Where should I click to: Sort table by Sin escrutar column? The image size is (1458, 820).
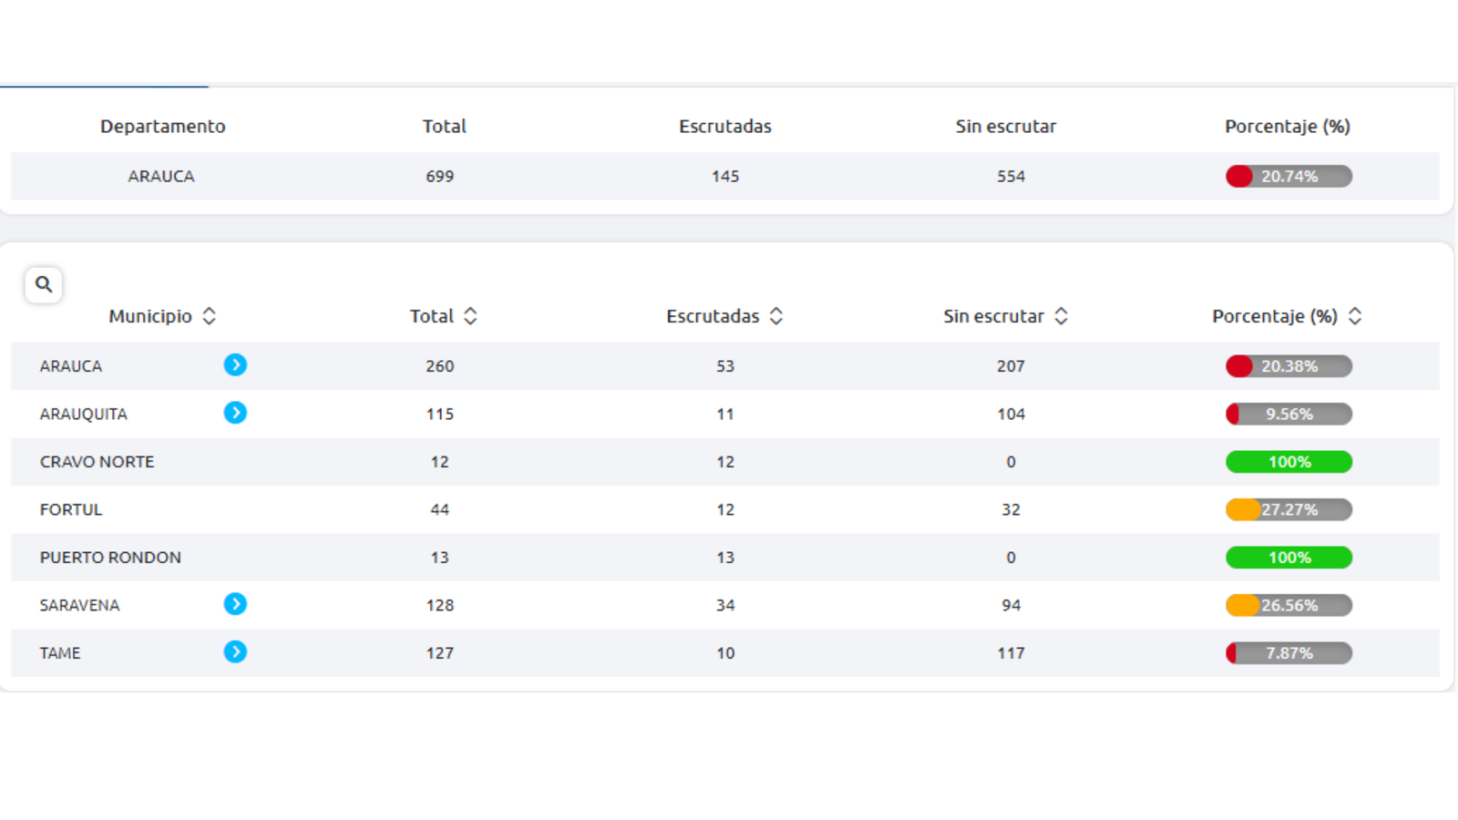tap(1061, 316)
